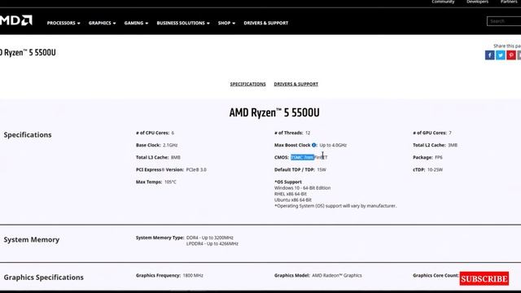
Task: Open the Graphics dropdown menu
Action: point(102,23)
